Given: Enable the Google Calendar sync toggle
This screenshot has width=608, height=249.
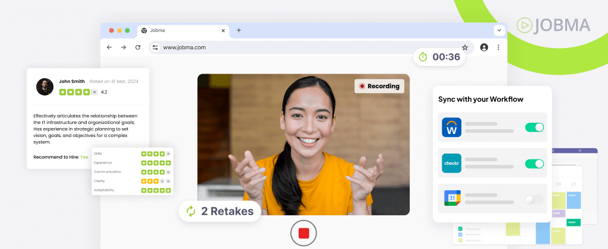Looking at the screenshot, I should coord(534,199).
